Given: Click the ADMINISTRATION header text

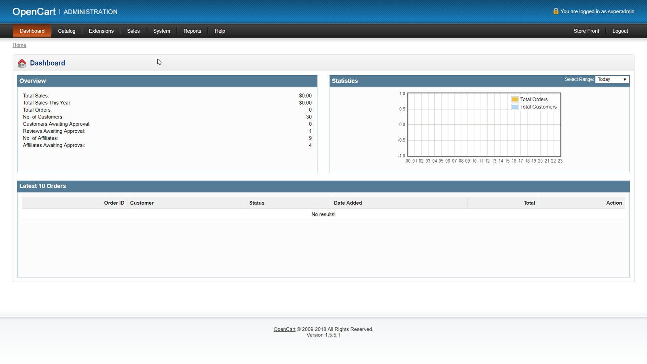Looking at the screenshot, I should pyautogui.click(x=91, y=12).
